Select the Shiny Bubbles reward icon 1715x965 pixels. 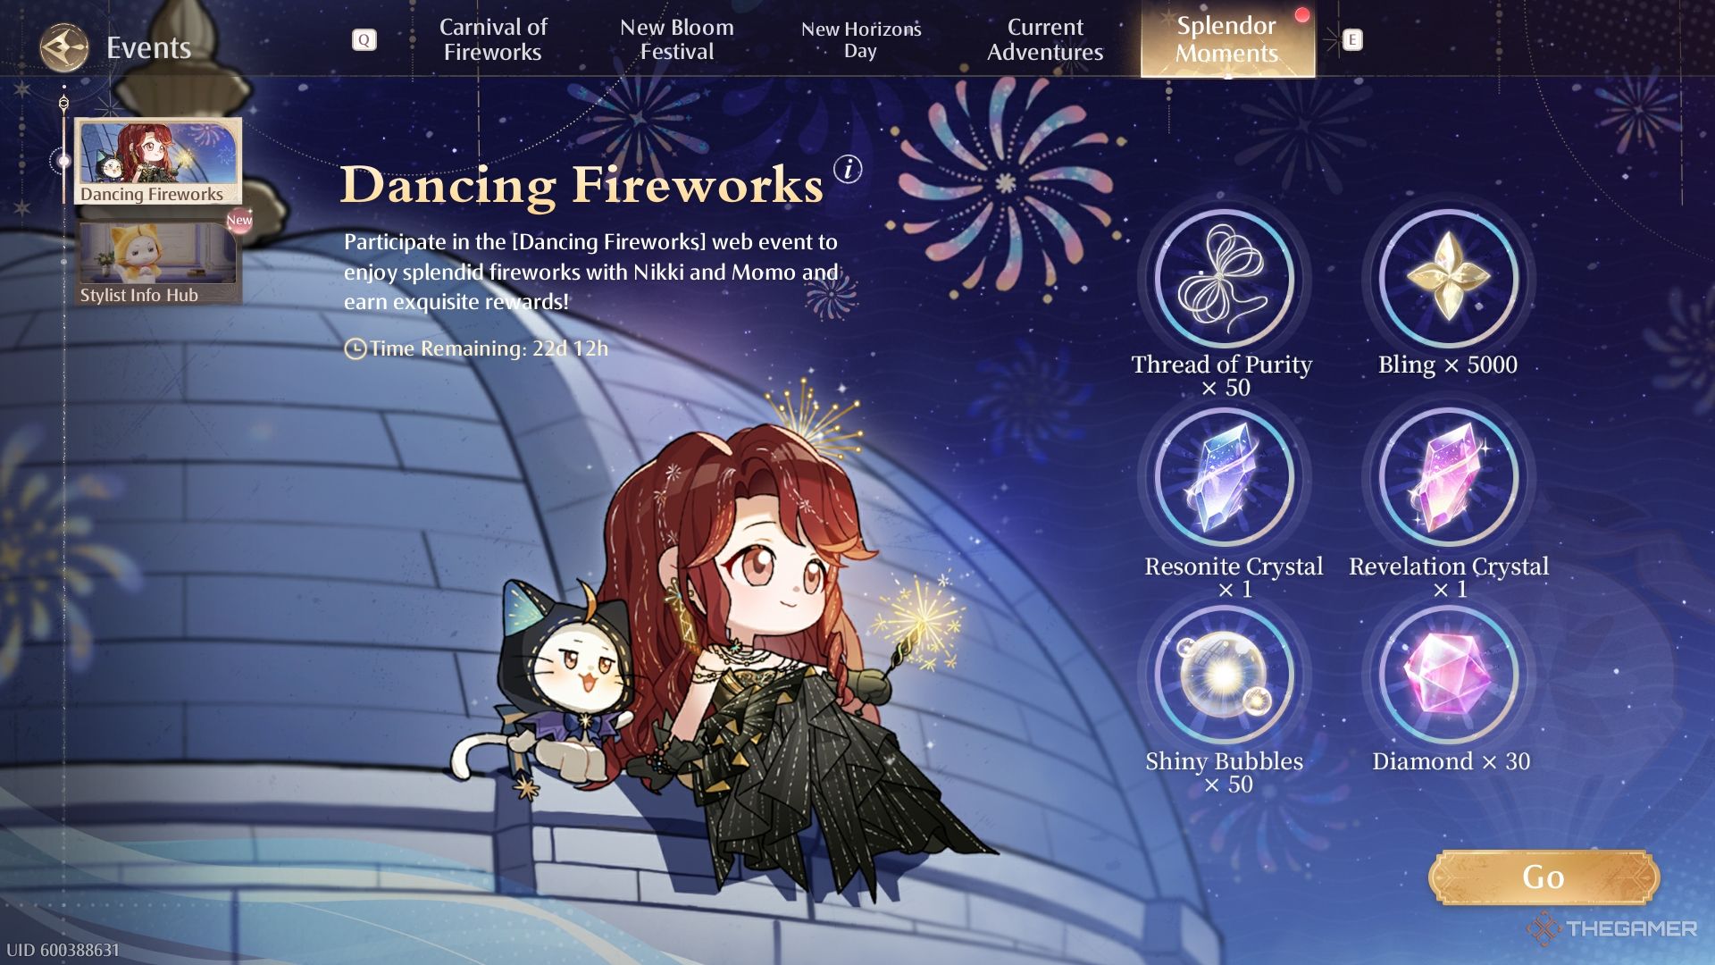point(1225,675)
